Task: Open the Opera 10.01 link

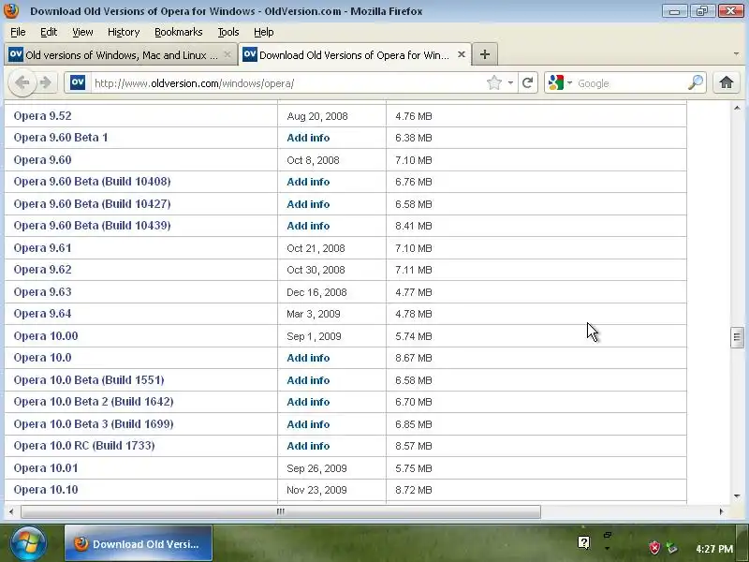Action: click(46, 467)
